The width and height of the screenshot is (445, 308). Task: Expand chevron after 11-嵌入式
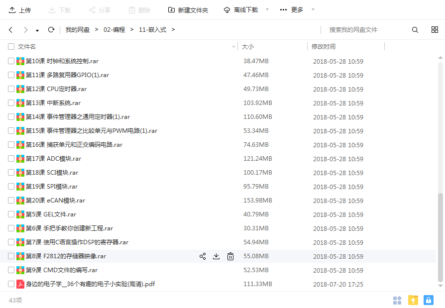(x=173, y=29)
